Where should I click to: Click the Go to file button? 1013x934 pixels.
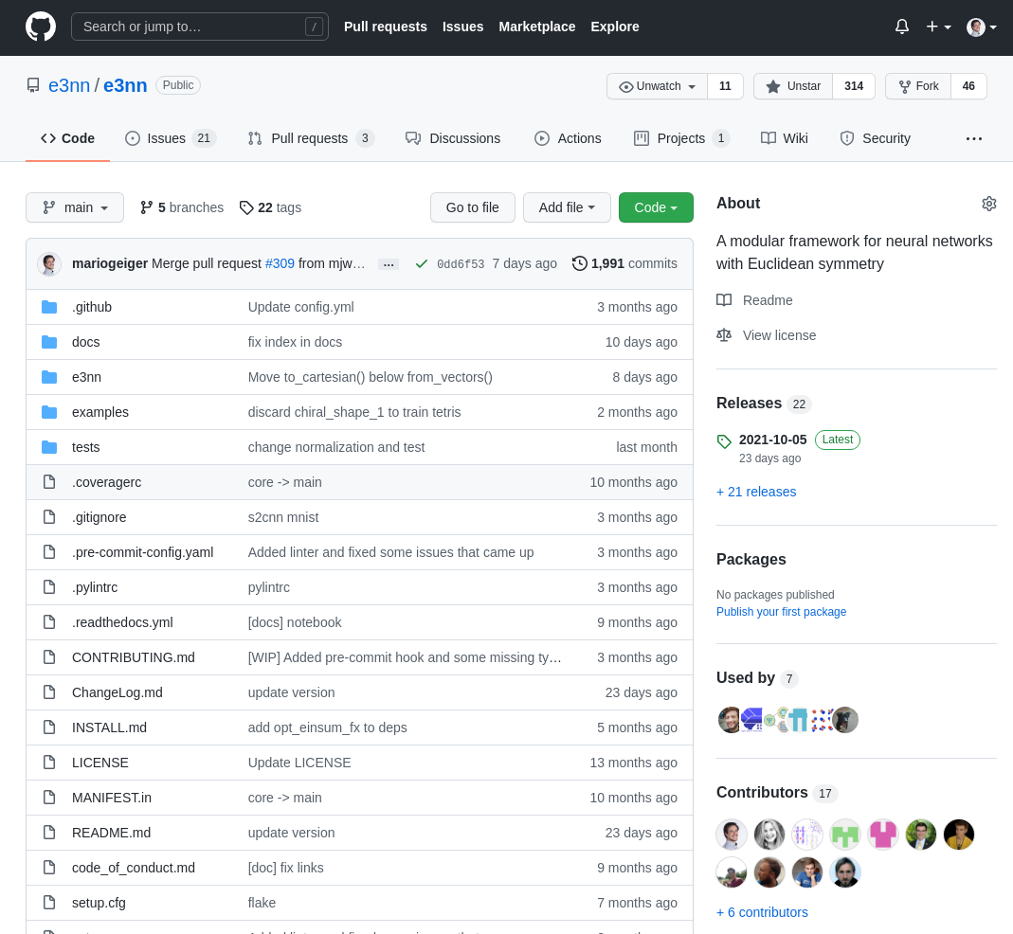pos(472,207)
